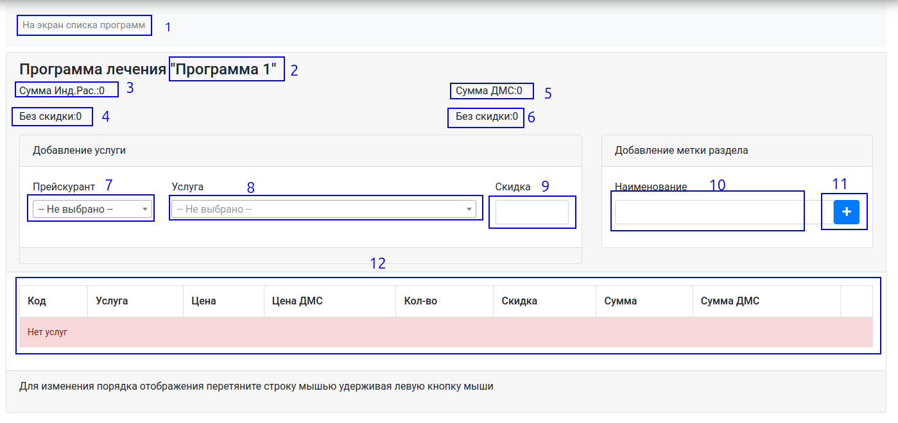Click the Цена ДМС column header
Screen dimensions: 898x423
click(297, 301)
